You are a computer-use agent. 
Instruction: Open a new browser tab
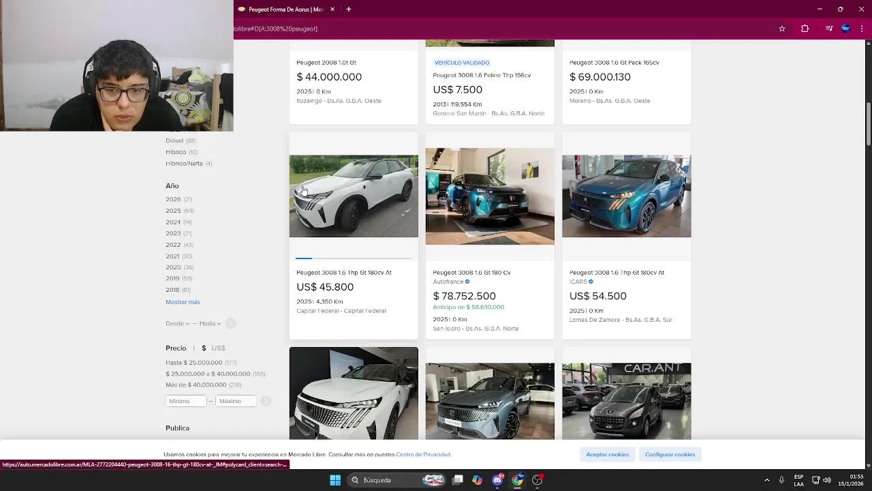(349, 10)
